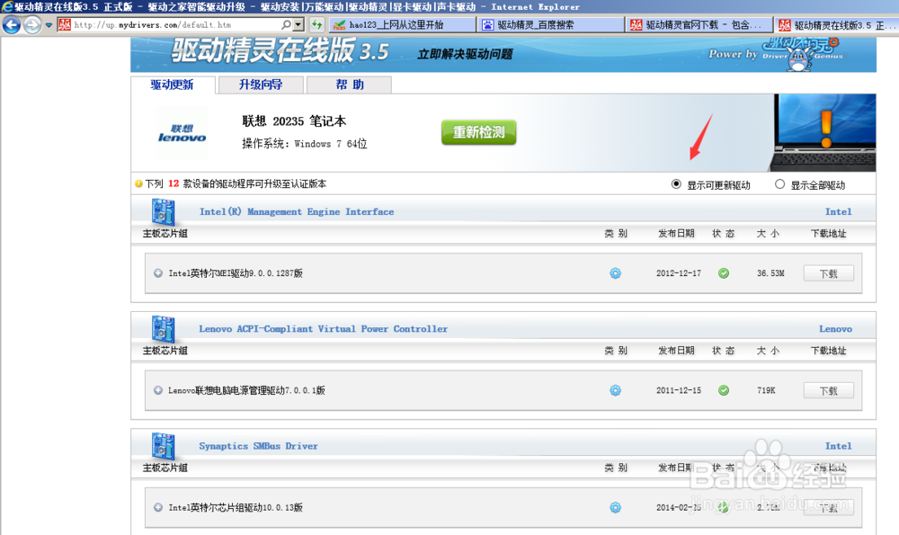Click the search magnifier in address bar
899x535 pixels.
click(x=286, y=24)
